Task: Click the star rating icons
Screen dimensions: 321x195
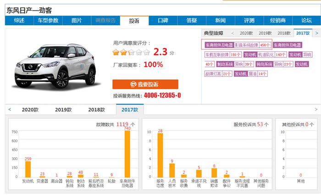Action: tap(131, 52)
